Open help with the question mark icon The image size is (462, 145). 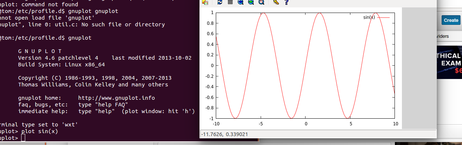tap(286, 2)
